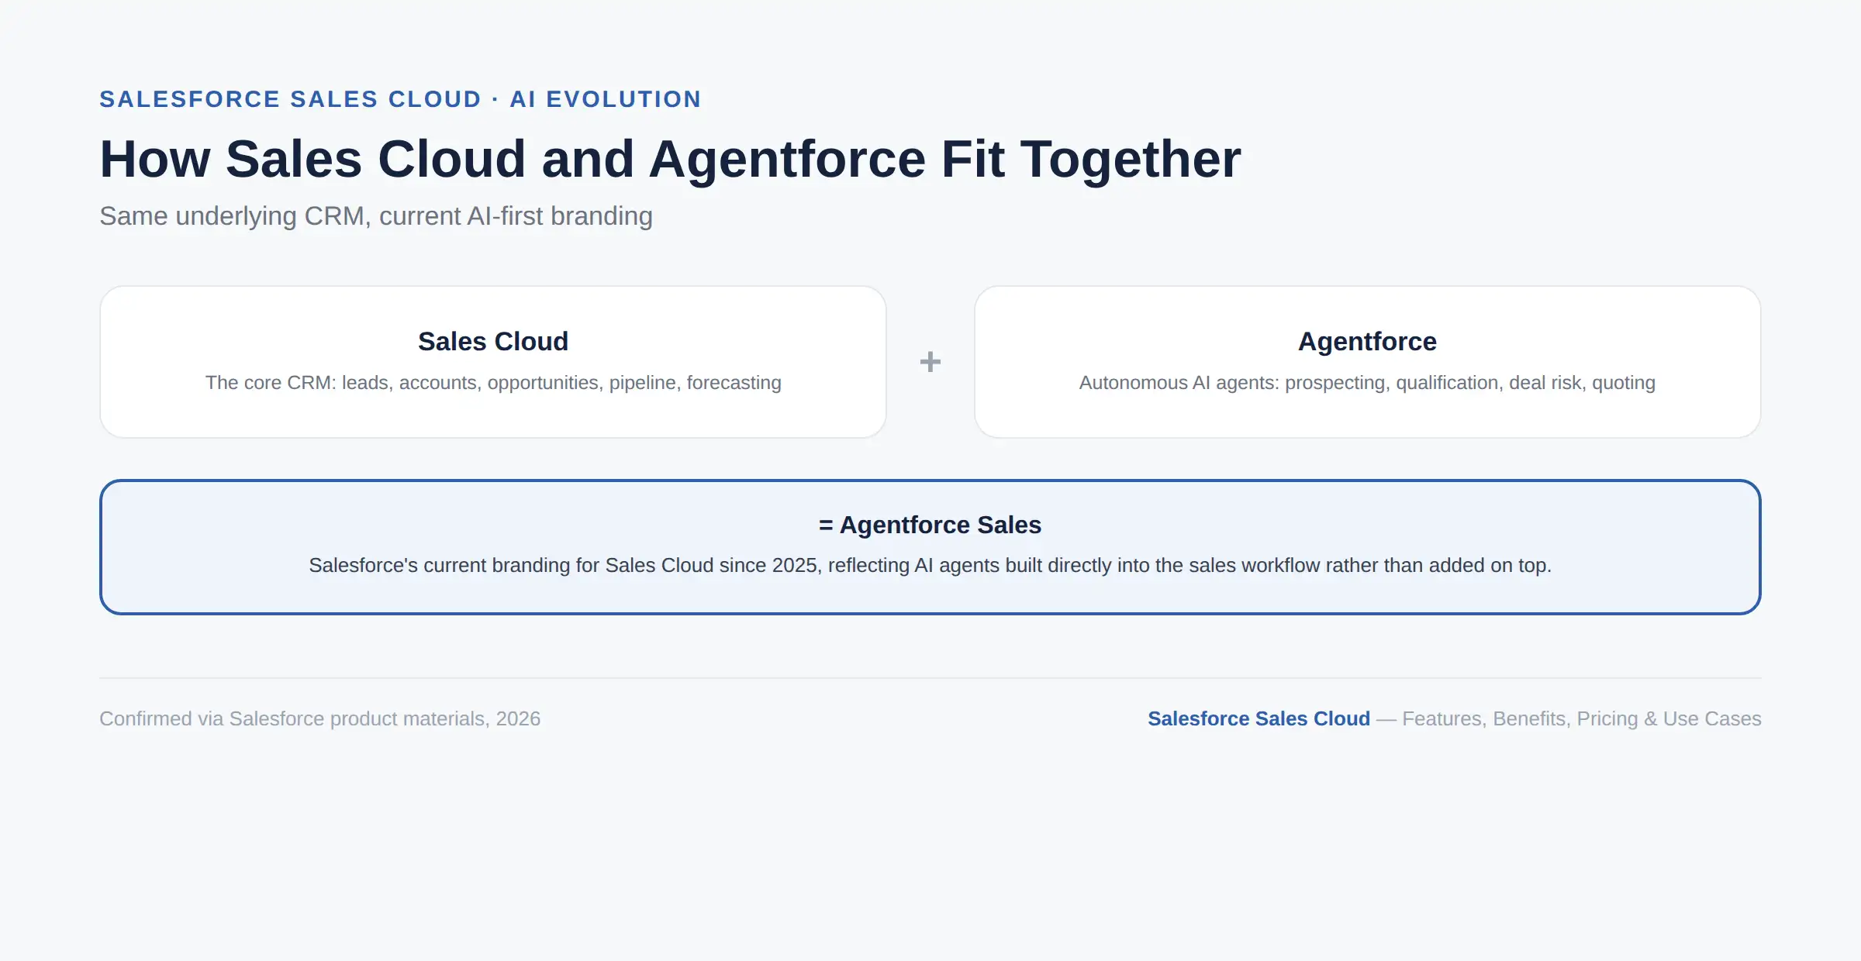Click the 'Sales Cloud' card title
Screen dimensions: 1861x961
pyautogui.click(x=493, y=341)
